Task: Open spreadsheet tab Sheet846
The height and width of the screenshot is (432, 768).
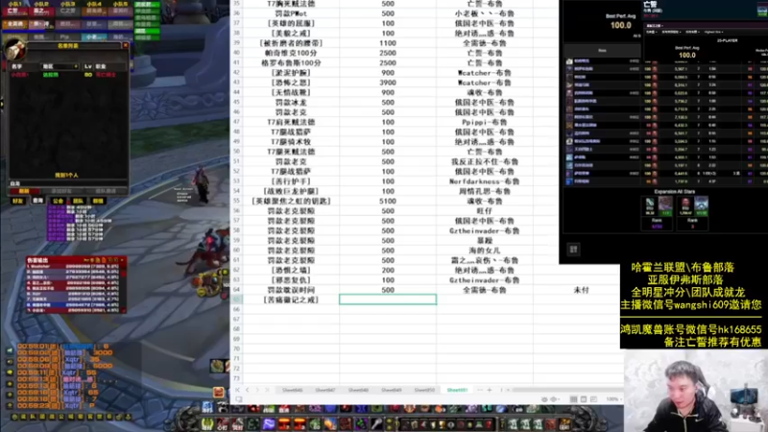Action: coord(293,390)
